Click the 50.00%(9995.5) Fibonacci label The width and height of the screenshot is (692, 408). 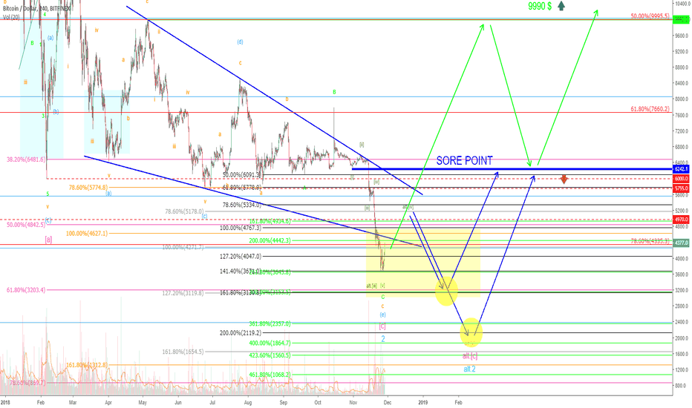(x=650, y=16)
